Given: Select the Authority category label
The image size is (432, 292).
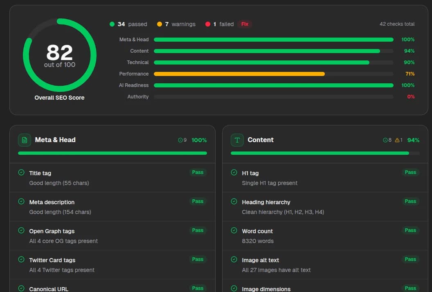Looking at the screenshot, I should (x=138, y=97).
